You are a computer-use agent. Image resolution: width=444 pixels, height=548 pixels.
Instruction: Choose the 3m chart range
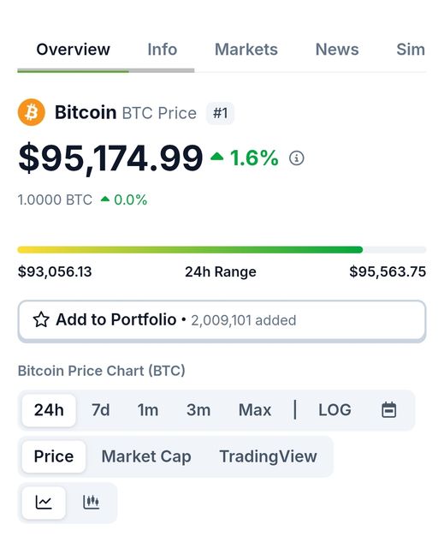coord(198,410)
